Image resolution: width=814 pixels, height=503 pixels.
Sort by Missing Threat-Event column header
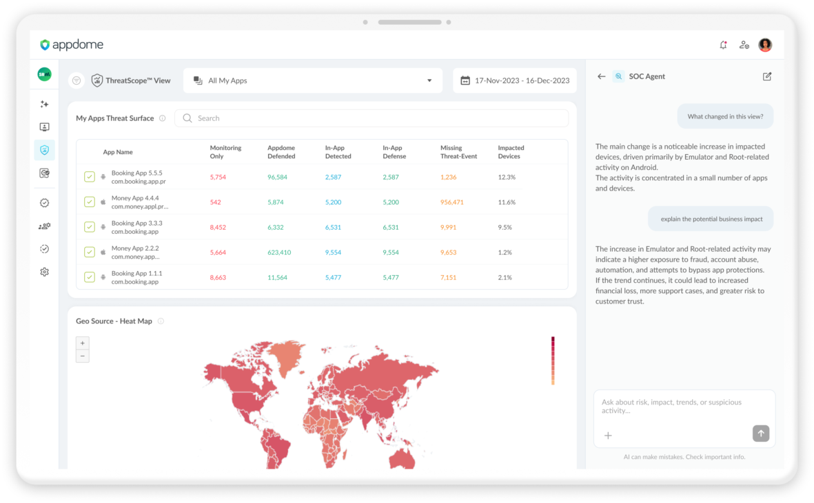point(458,152)
